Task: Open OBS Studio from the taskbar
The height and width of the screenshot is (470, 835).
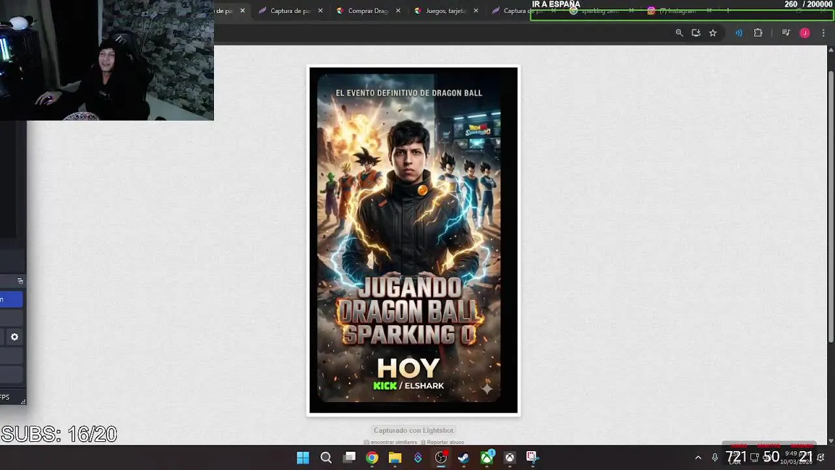Action: tap(441, 458)
